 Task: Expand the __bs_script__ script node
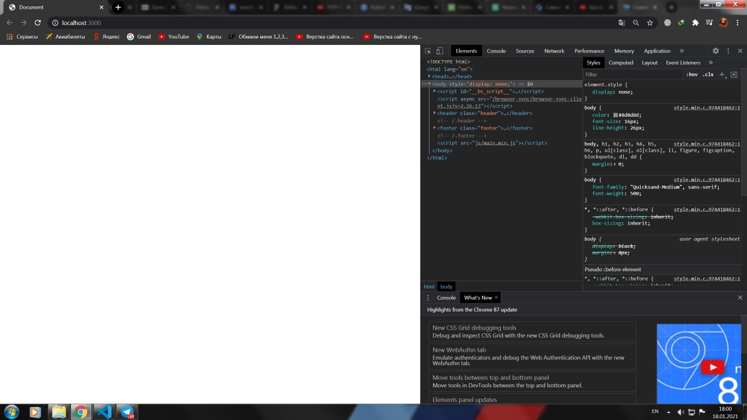coord(435,91)
